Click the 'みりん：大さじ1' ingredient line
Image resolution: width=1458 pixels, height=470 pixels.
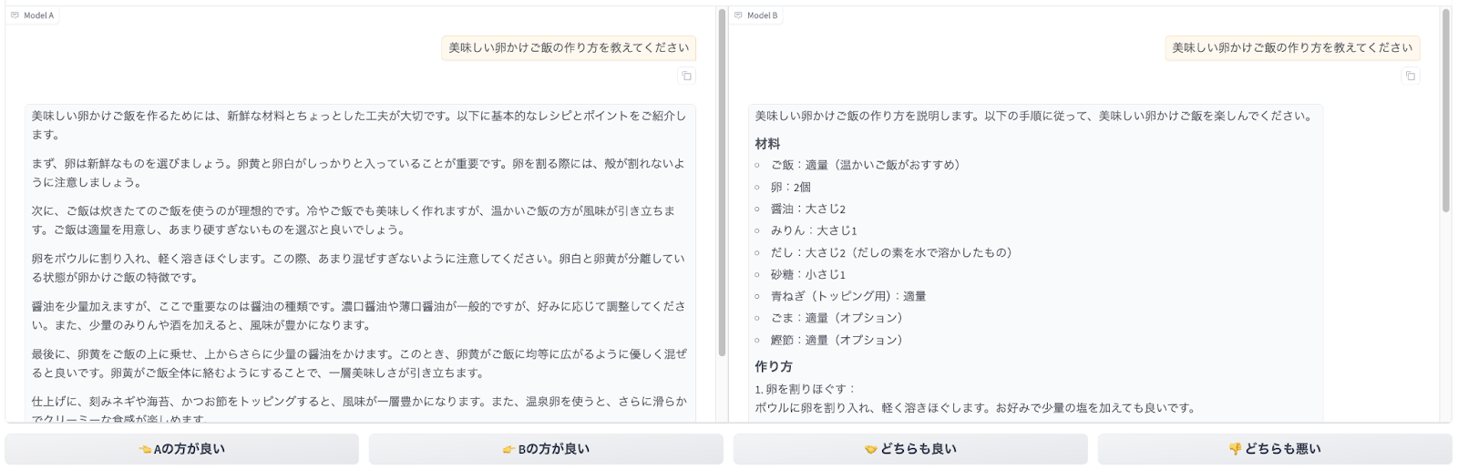click(x=814, y=230)
